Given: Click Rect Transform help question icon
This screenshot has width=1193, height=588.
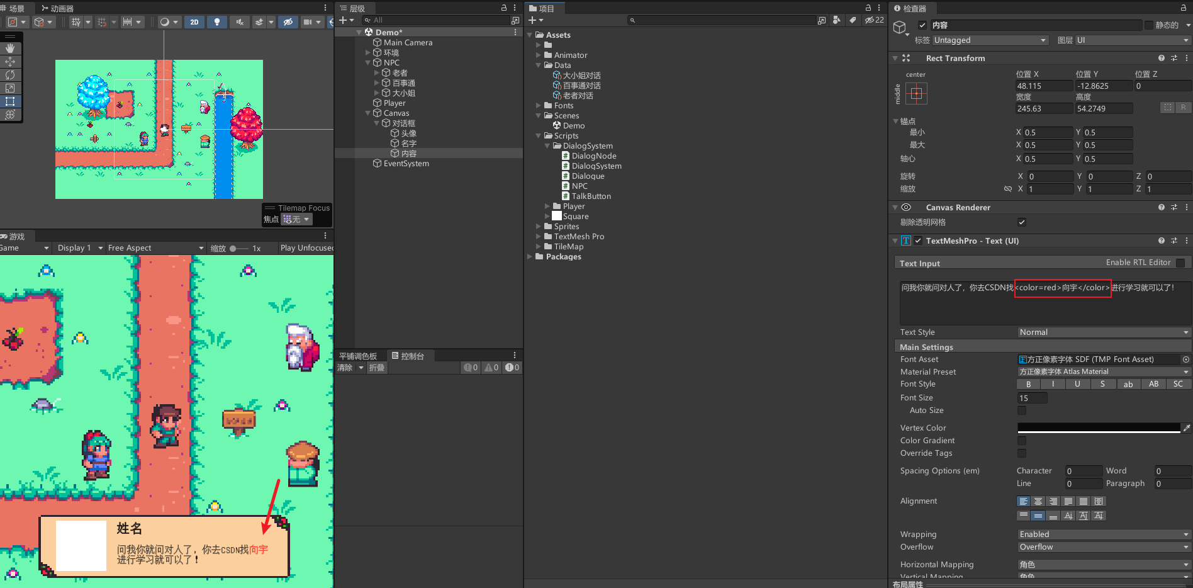Looking at the screenshot, I should coord(1162,58).
